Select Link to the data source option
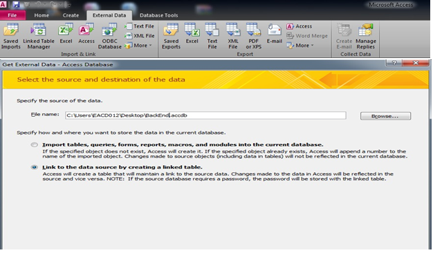The width and height of the screenshot is (433, 255). coord(35,167)
